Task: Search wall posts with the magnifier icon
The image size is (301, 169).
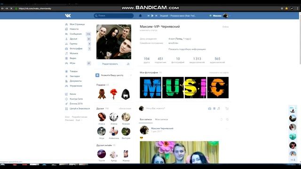Action: [227, 119]
